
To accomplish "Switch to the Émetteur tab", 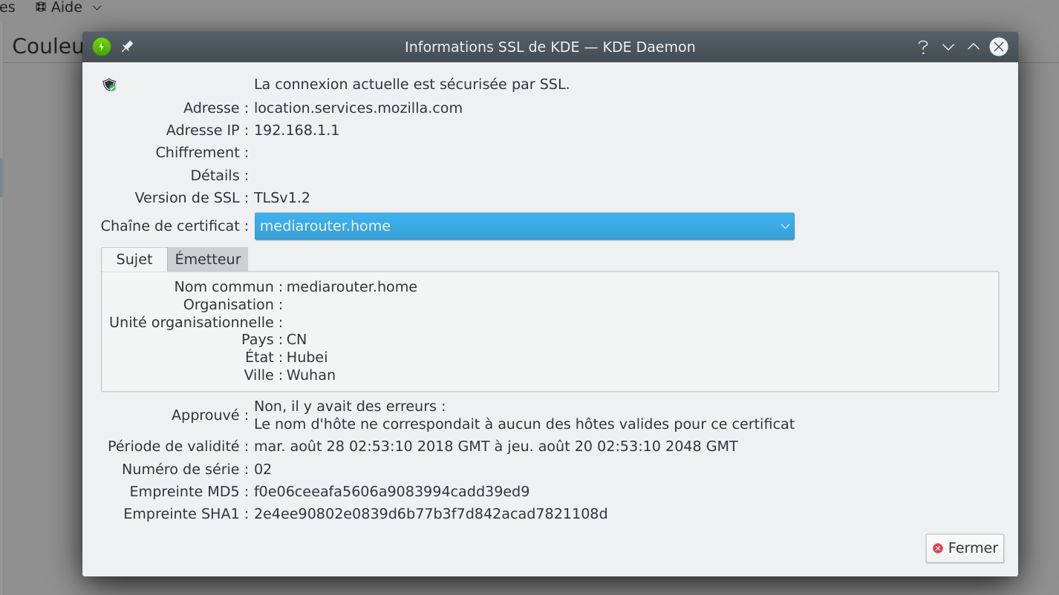I will click(208, 259).
